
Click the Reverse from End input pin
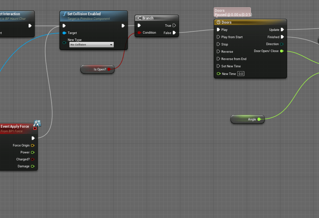tap(218, 59)
